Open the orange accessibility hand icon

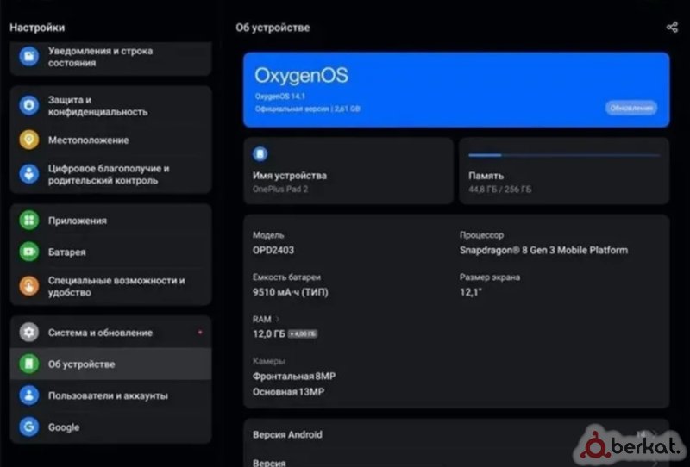[29, 286]
